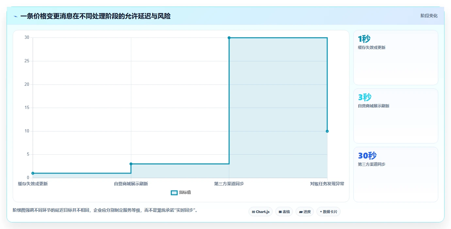Open the 3秒 自营商城展示刷新 card
Image resolution: width=451 pixels, height=229 pixels.
click(x=395, y=116)
